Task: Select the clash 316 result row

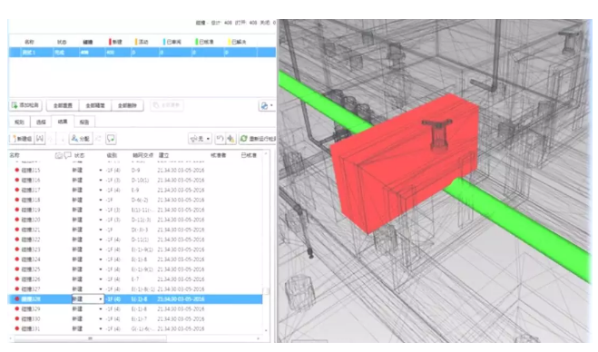Action: click(135, 180)
